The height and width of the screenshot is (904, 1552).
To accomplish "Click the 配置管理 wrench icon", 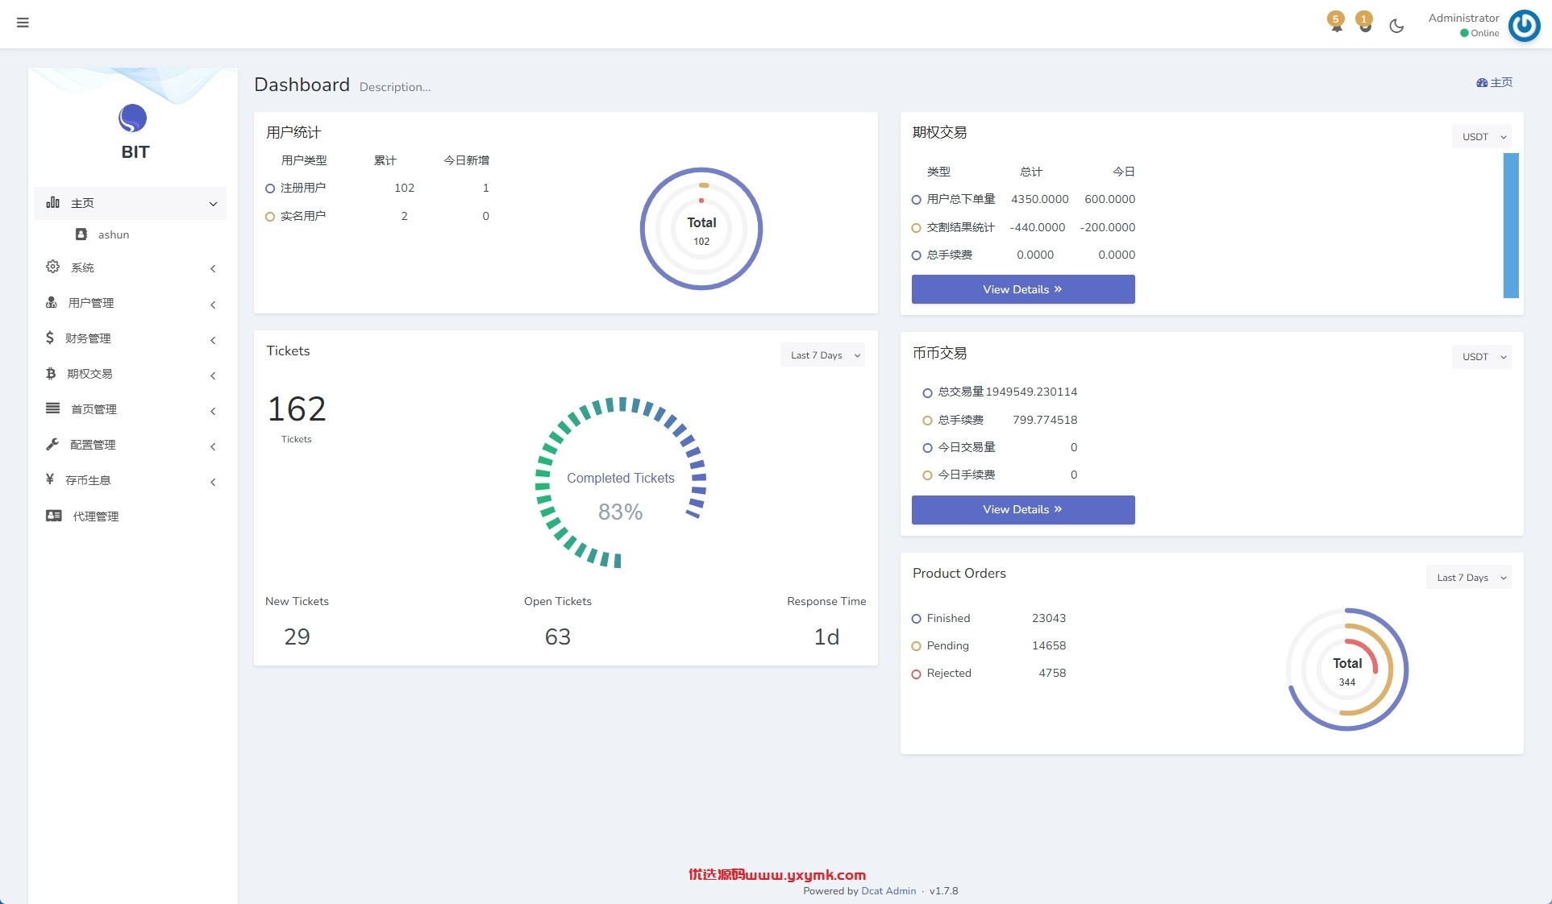I will point(52,444).
